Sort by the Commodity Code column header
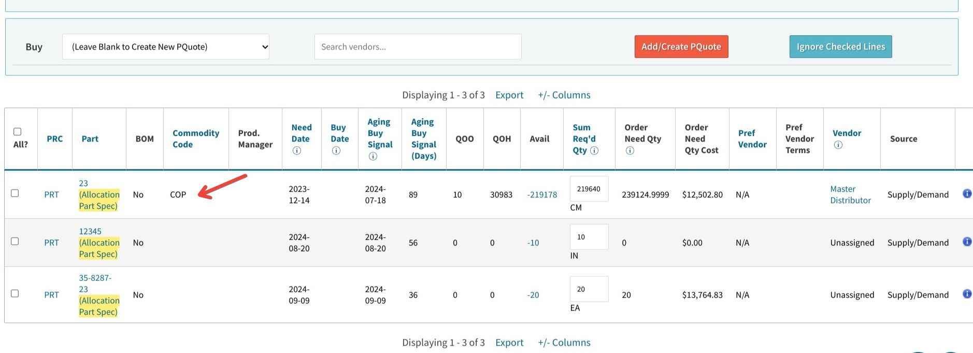The image size is (973, 353). (x=195, y=139)
